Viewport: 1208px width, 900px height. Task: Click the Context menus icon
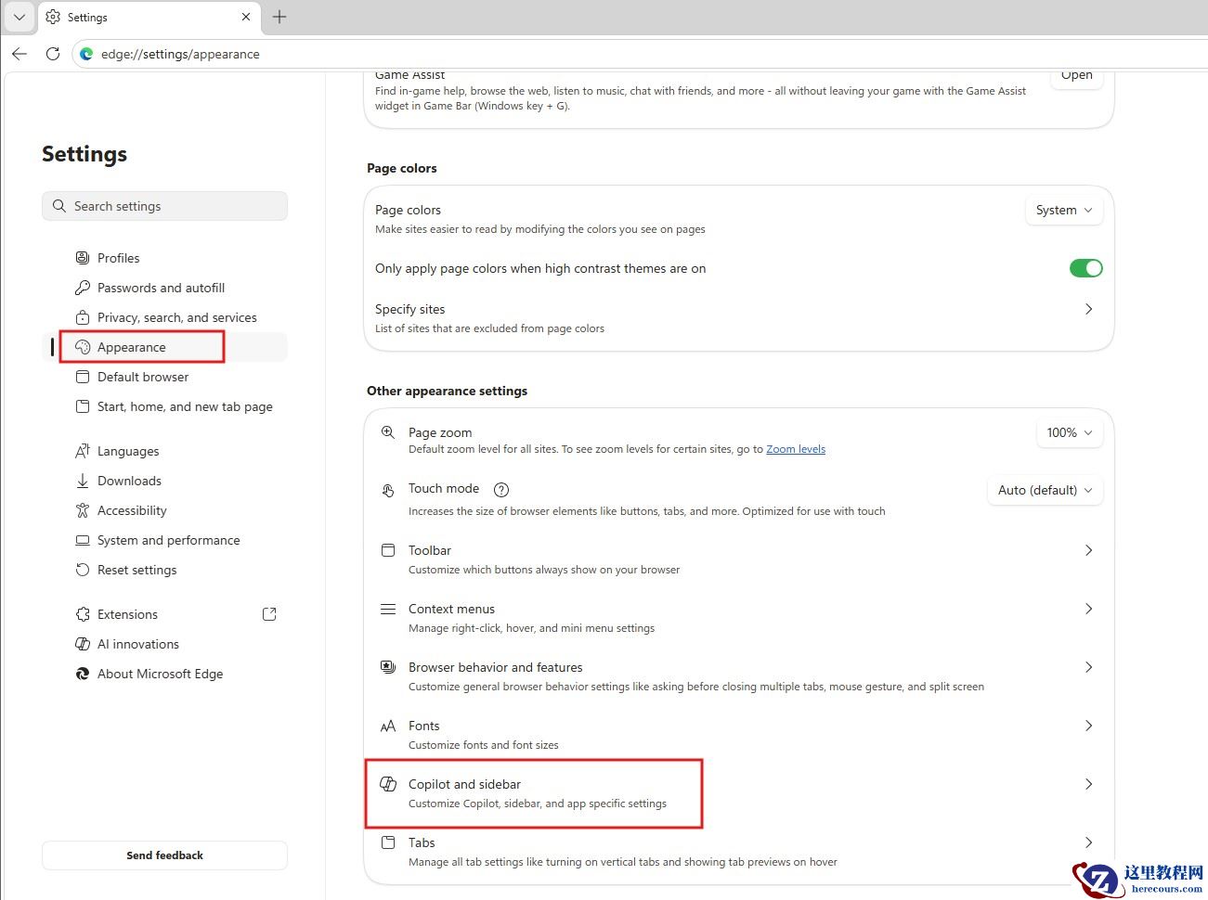point(388,609)
